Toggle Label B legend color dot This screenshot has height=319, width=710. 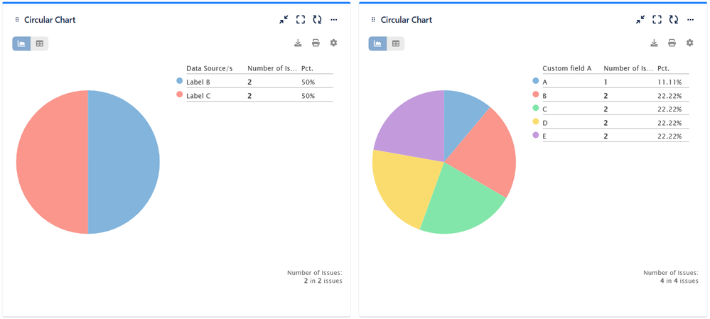179,81
